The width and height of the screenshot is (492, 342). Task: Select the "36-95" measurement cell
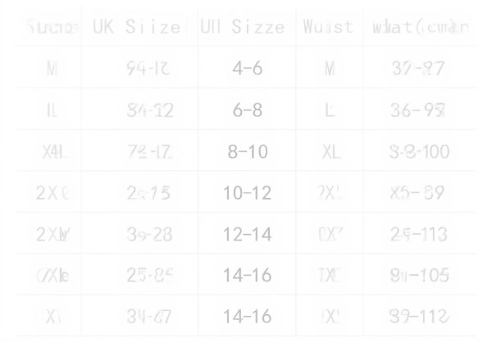(x=419, y=110)
